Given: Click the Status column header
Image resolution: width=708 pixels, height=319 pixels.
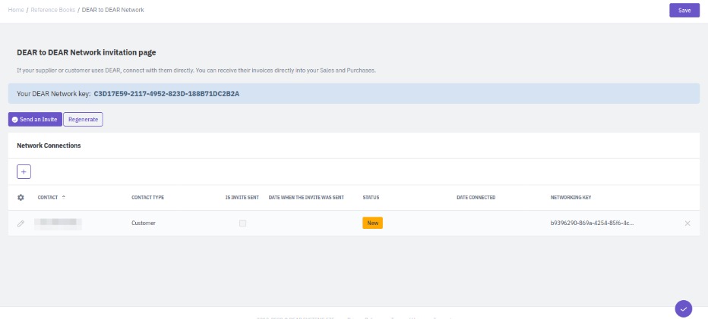Looking at the screenshot, I should [371, 198].
